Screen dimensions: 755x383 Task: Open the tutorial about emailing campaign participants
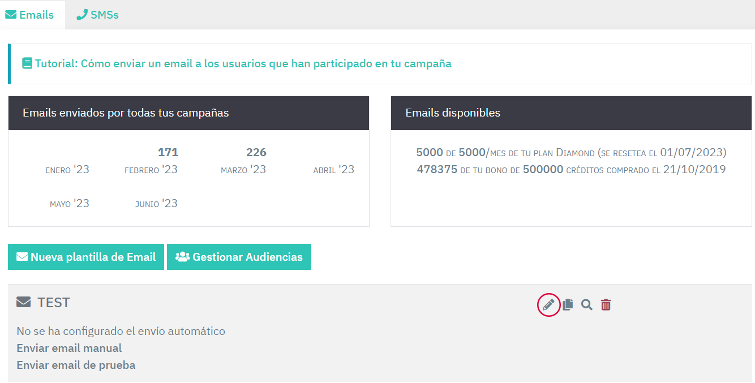[243, 63]
